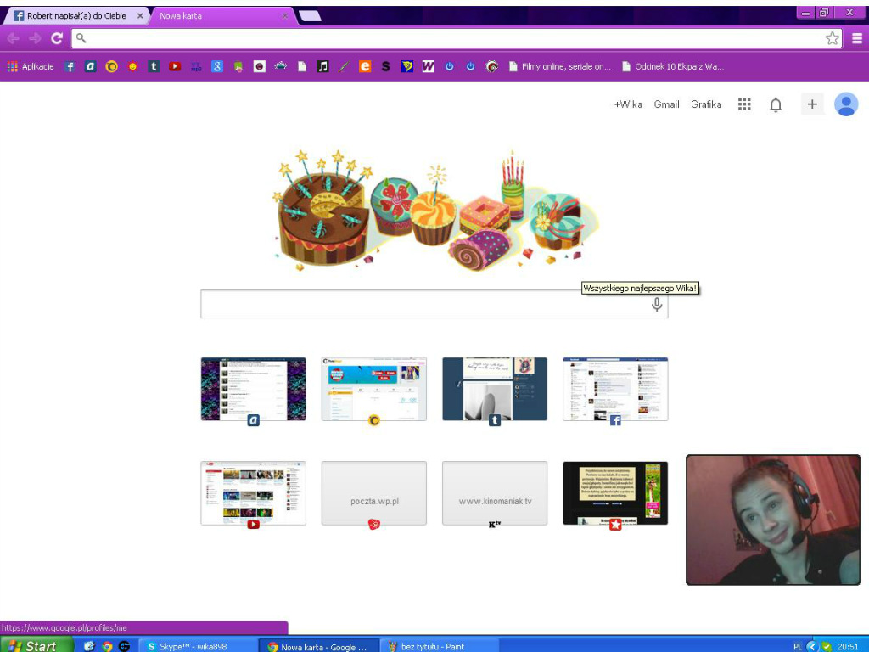The width and height of the screenshot is (869, 652).
Task: Go back to the previous page
Action: [14, 38]
